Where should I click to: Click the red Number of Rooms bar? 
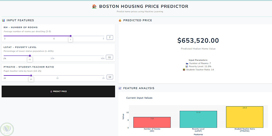pos(152,122)
